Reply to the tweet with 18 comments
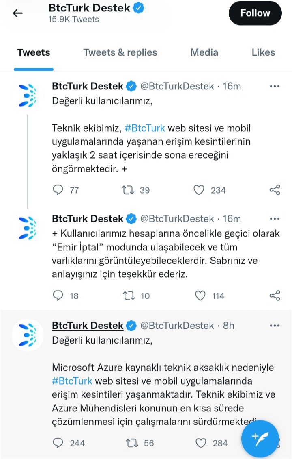The width and height of the screenshot is (292, 459). click(x=58, y=296)
